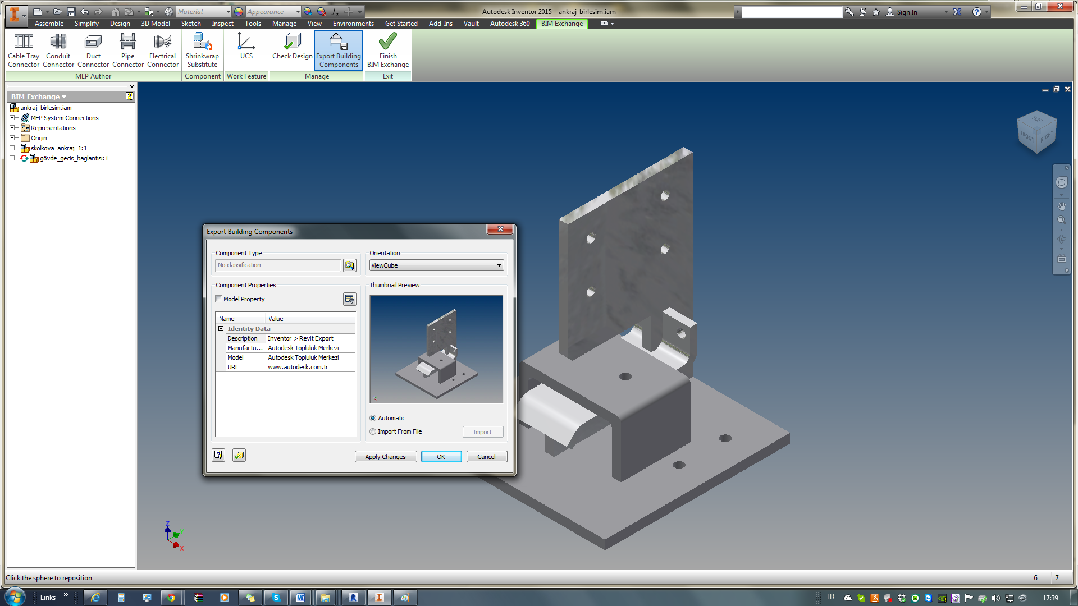Enable the Model Property checkbox

[219, 299]
